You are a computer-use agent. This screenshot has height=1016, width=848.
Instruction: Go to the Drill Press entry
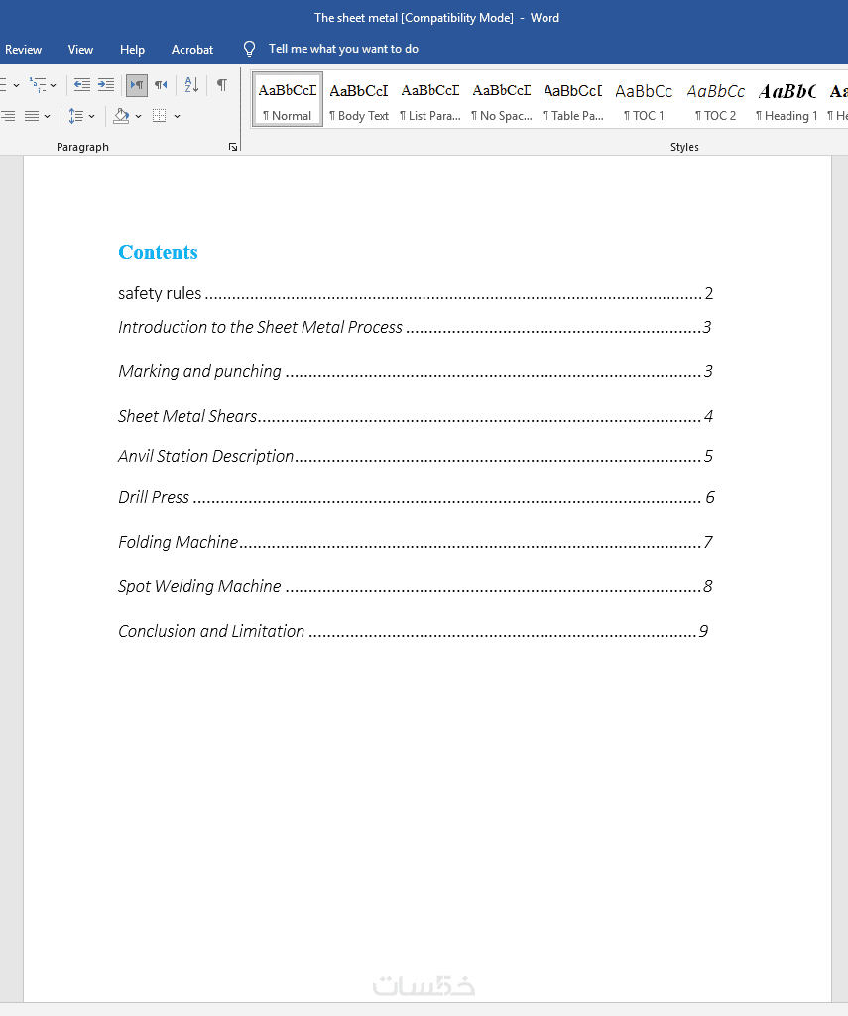pos(416,498)
